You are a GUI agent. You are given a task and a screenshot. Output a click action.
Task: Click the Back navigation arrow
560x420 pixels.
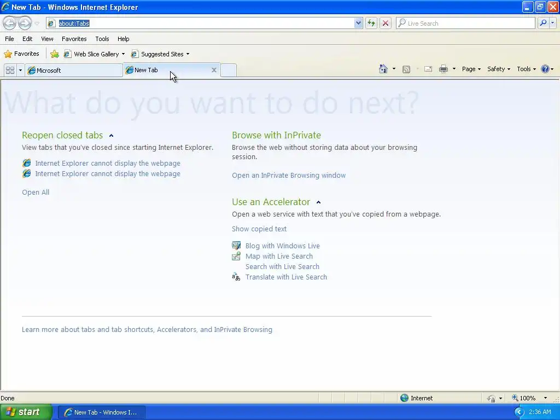point(10,23)
